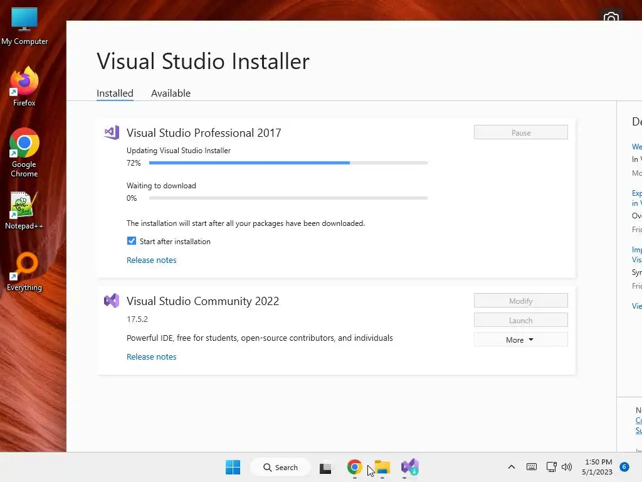Open the notification badge showing 6
Image resolution: width=642 pixels, height=482 pixels.
click(x=624, y=467)
